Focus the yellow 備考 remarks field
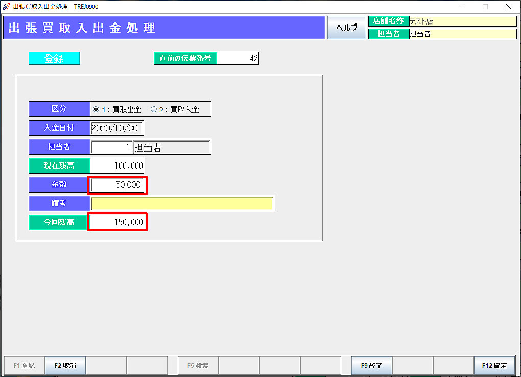Image resolution: width=521 pixels, height=377 pixels. [x=182, y=203]
